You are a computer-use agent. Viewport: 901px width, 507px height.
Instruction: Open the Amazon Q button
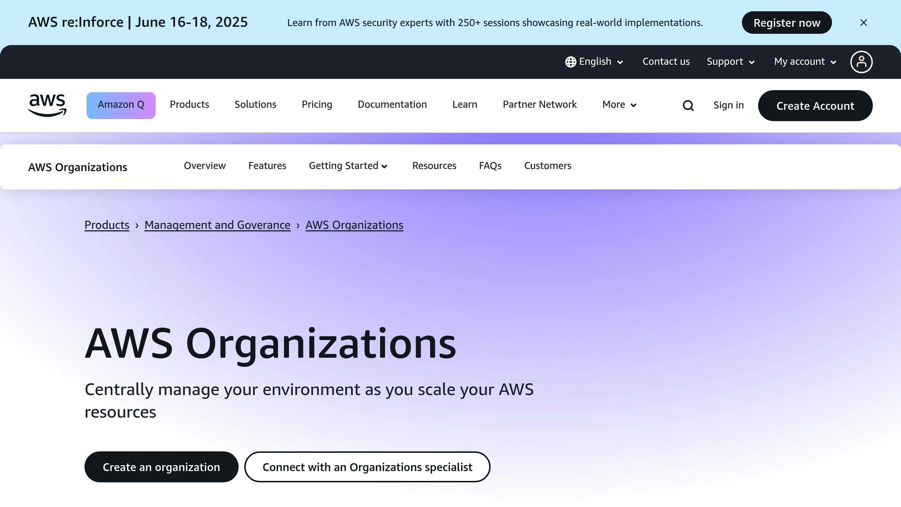point(121,105)
